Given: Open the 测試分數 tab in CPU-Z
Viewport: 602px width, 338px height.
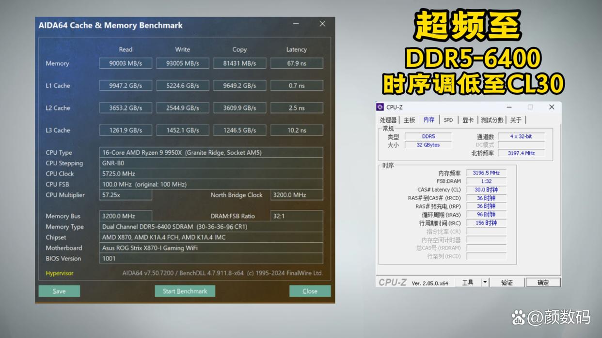Looking at the screenshot, I should (x=492, y=120).
